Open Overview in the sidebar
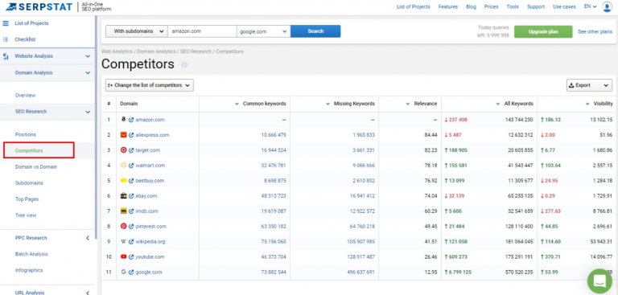Screen dimensions: 618x295 (x=25, y=96)
